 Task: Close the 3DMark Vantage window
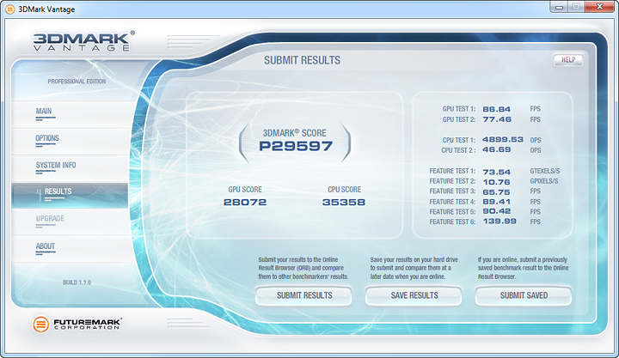click(x=599, y=7)
